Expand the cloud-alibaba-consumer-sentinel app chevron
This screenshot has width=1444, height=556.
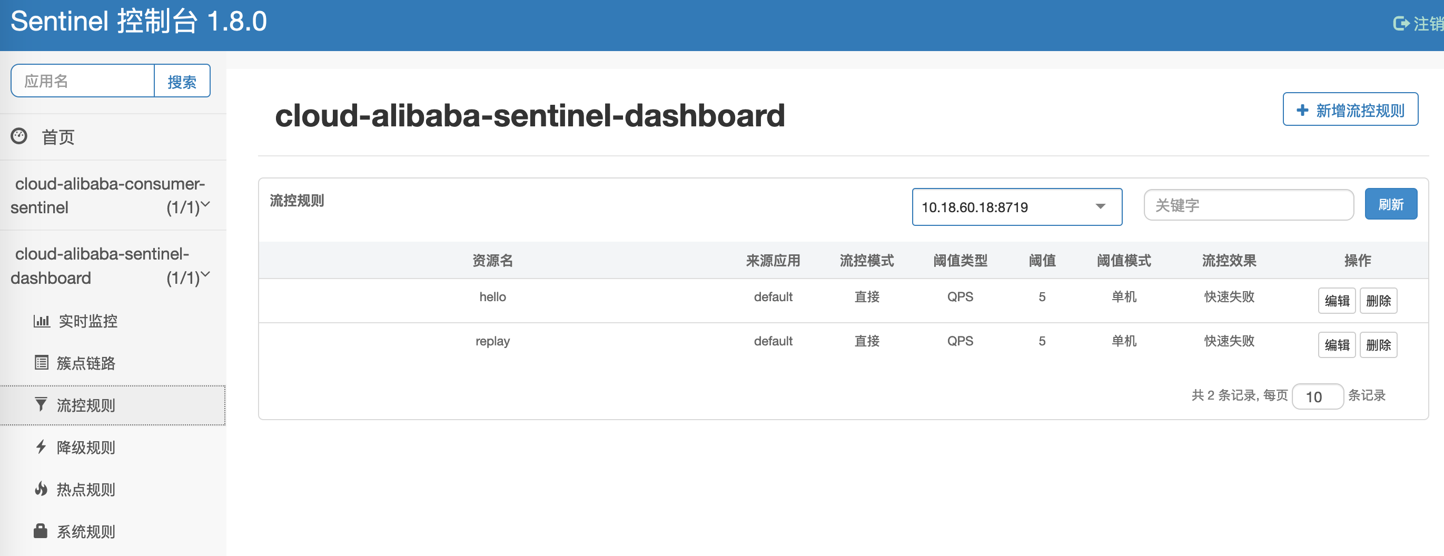[206, 205]
